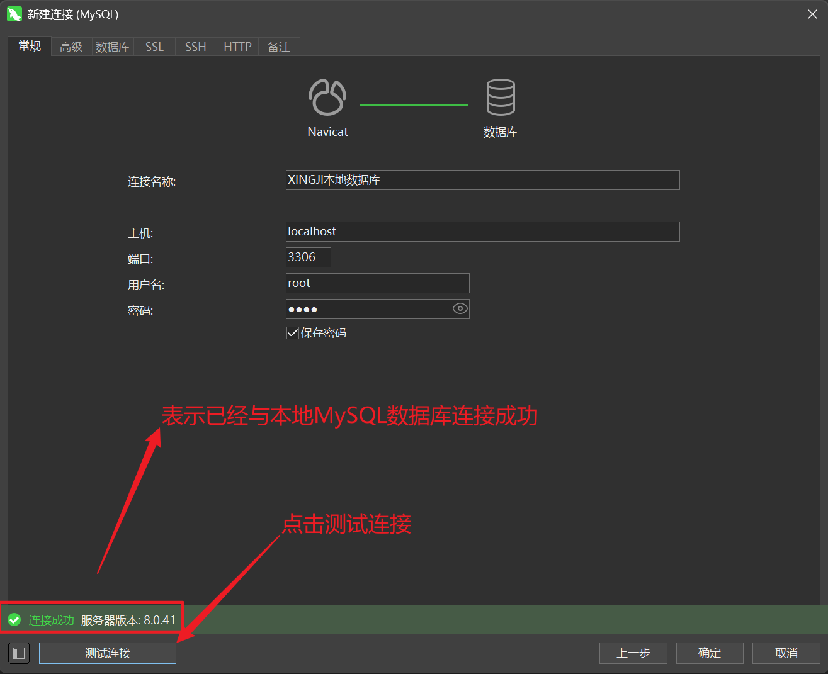Toggle the side panel icon at bottom-left

click(x=19, y=653)
